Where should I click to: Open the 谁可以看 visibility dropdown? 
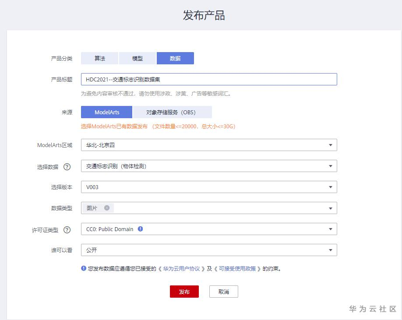(331, 250)
